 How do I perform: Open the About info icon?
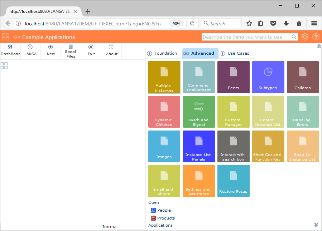111,47
